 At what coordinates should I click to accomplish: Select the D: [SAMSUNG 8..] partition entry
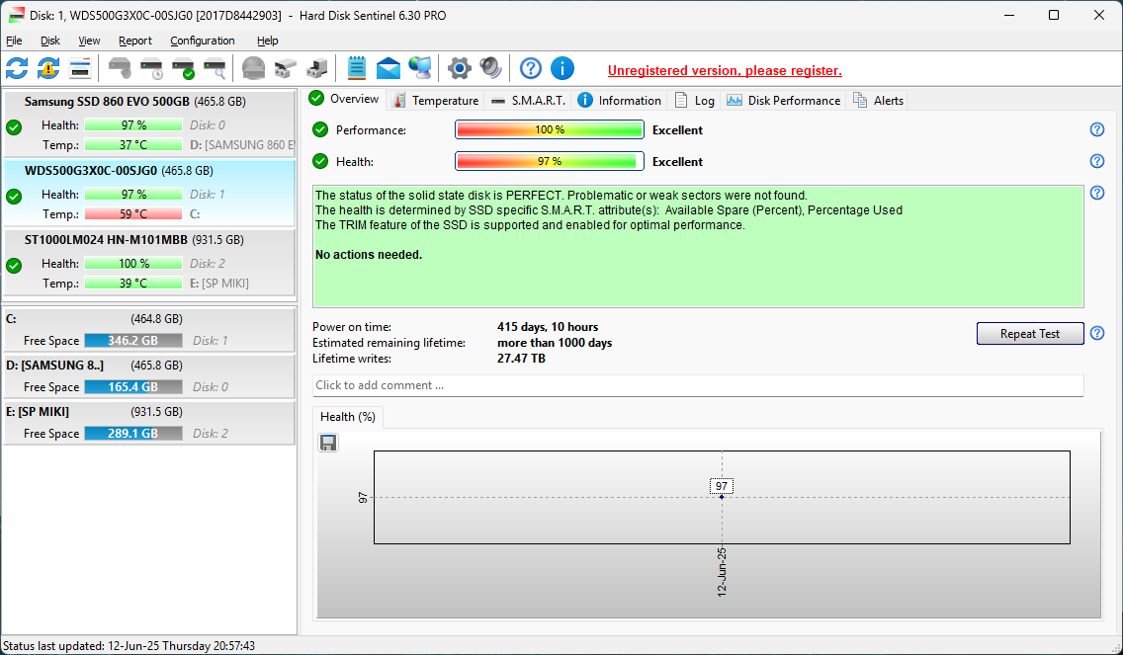tap(149, 375)
